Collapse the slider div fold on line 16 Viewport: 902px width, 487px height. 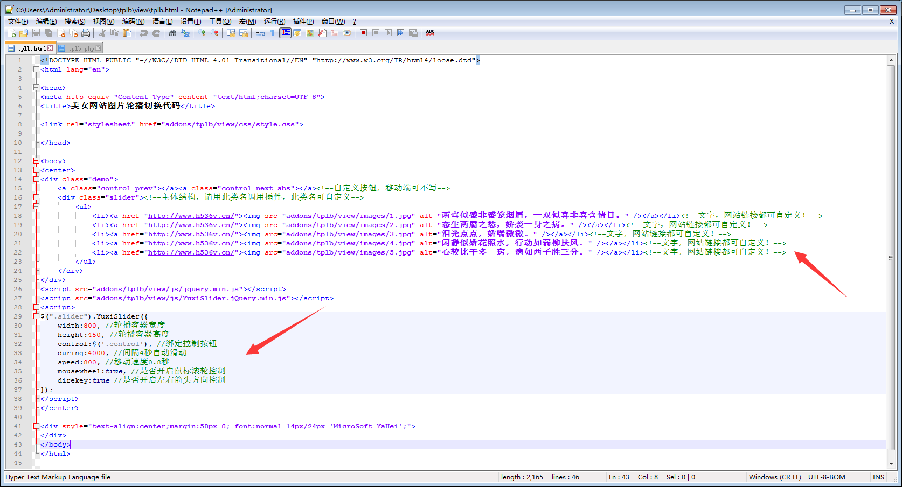click(x=36, y=197)
